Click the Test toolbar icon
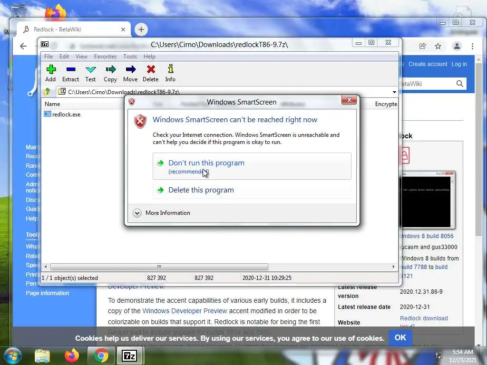Screen dimensions: 487x365 pos(90,73)
